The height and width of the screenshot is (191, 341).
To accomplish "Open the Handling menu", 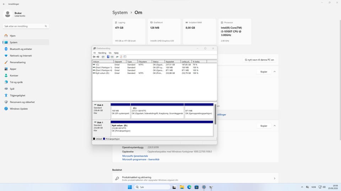I will (102, 53).
